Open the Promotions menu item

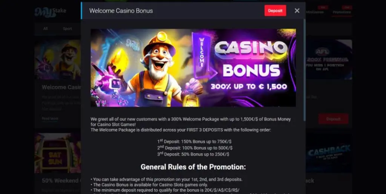[342, 12]
